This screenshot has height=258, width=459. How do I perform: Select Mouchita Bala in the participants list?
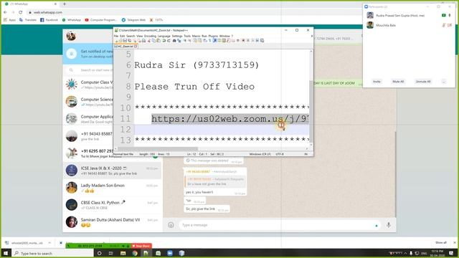click(410, 26)
